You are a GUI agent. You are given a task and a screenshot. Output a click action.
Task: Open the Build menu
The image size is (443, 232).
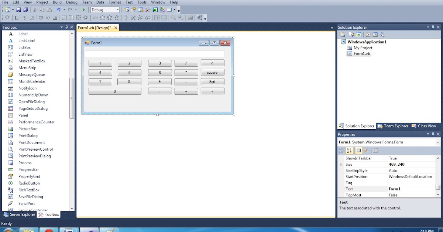click(57, 2)
